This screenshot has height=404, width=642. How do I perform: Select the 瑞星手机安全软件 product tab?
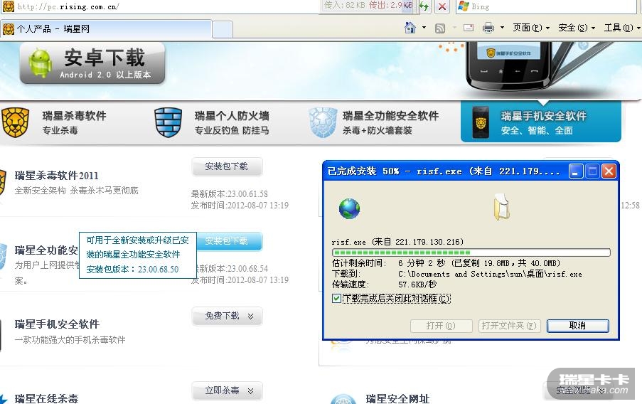tap(541, 122)
